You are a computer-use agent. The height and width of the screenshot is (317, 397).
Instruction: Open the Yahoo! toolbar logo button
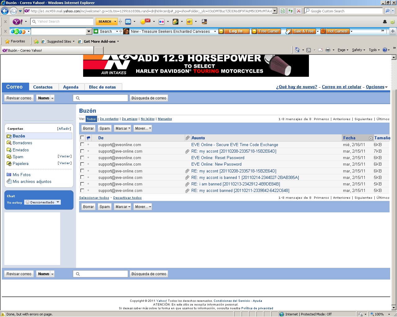tap(18, 22)
